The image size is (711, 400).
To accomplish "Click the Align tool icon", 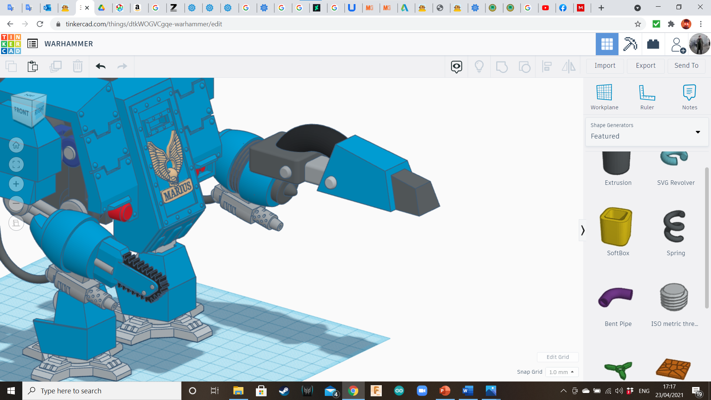I will [547, 67].
